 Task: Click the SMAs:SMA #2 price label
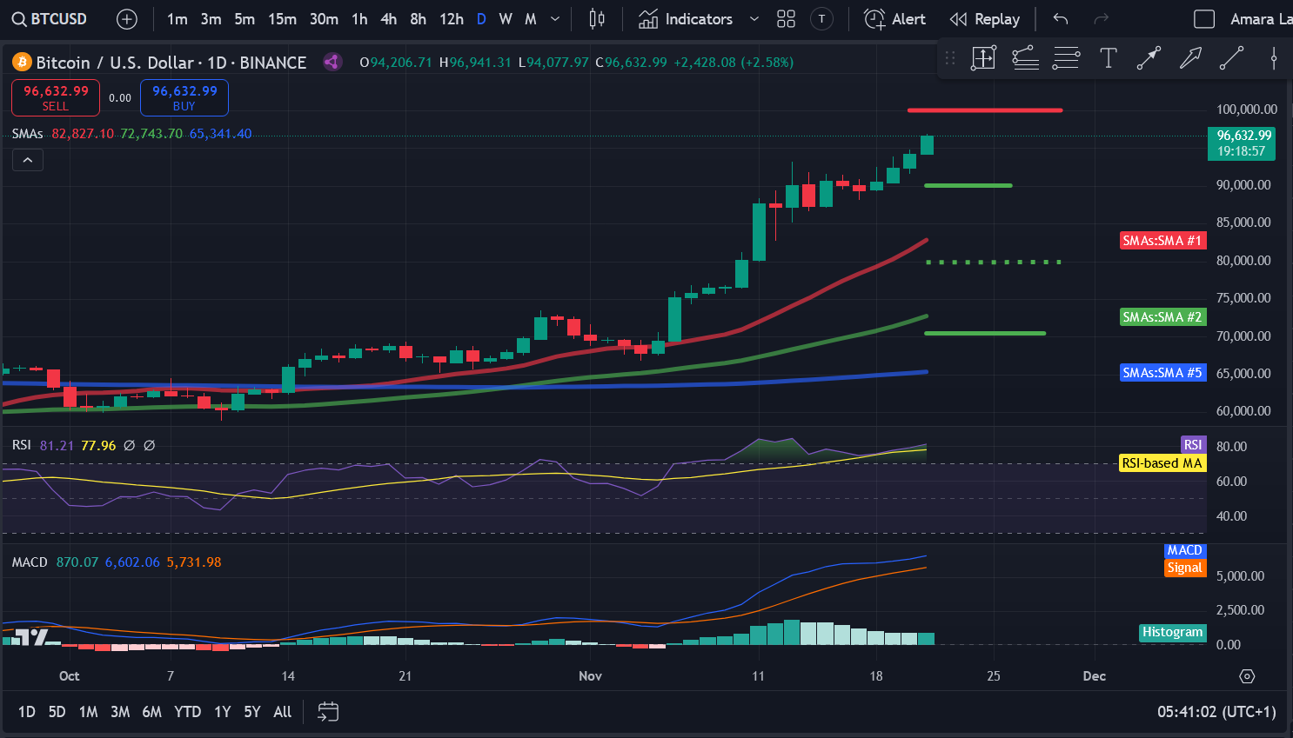(1162, 317)
